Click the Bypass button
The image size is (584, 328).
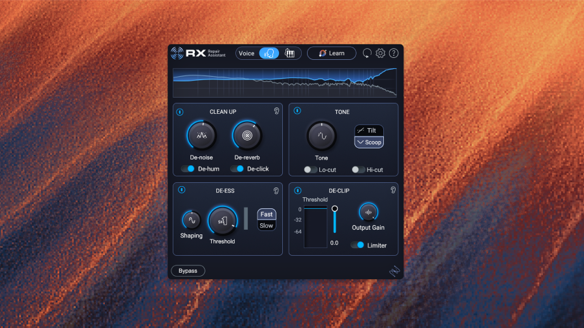[188, 271]
